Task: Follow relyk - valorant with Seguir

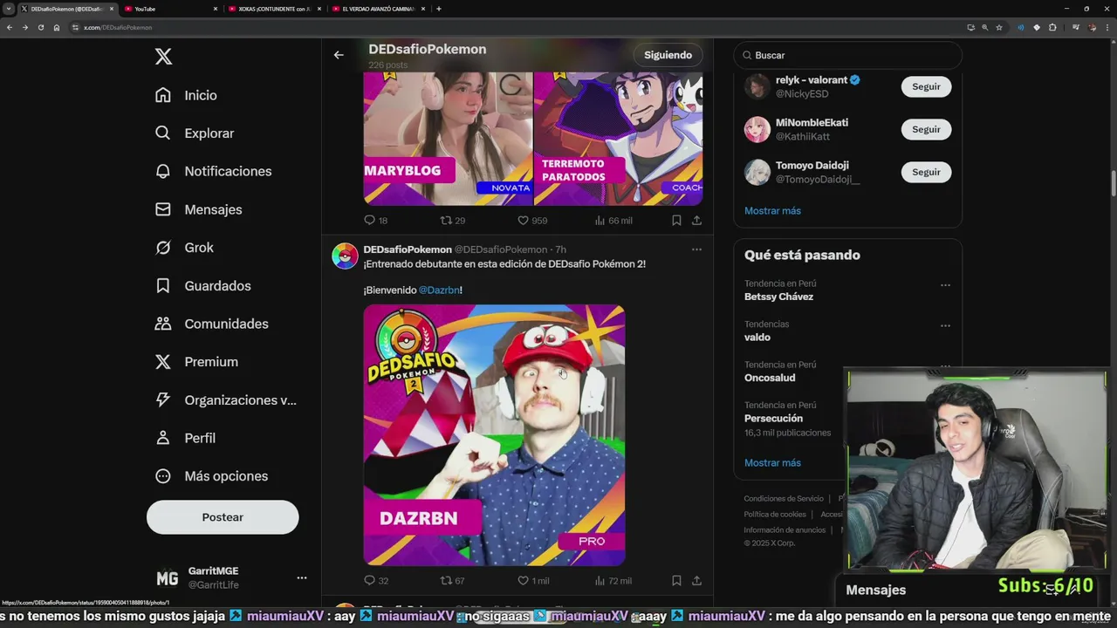Action: 926,86
